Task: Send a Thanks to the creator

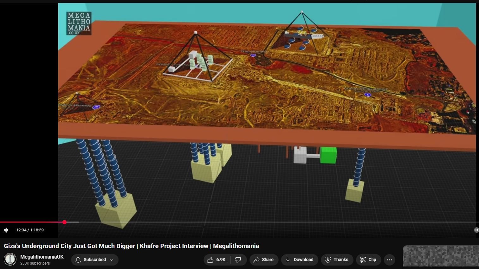Action: pyautogui.click(x=336, y=260)
